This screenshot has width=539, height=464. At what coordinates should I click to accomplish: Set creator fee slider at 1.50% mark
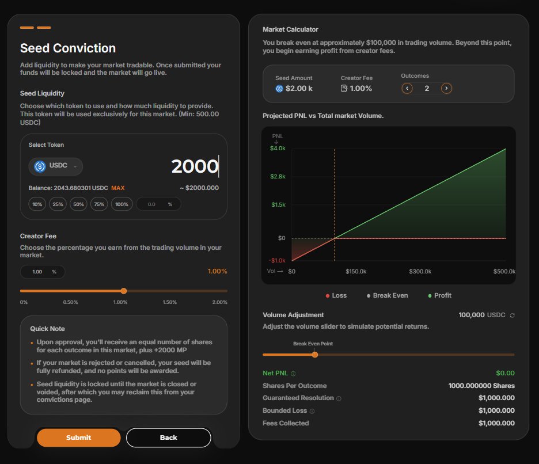point(175,291)
